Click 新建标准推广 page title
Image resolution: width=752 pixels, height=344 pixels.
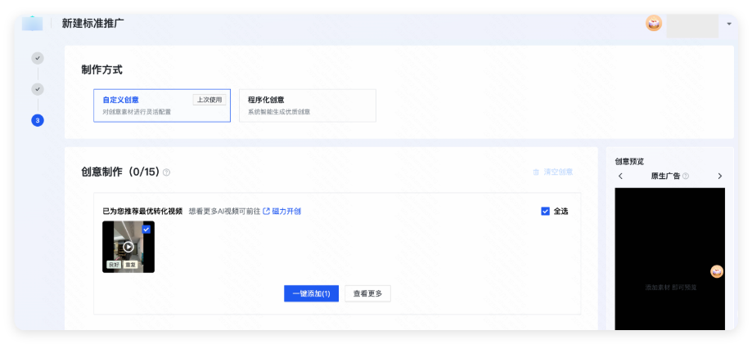coord(93,23)
